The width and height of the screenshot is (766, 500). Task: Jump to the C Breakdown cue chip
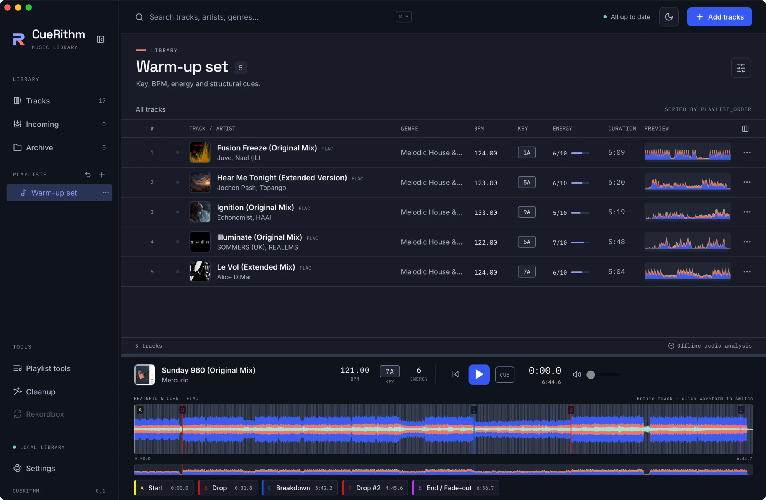tap(300, 488)
